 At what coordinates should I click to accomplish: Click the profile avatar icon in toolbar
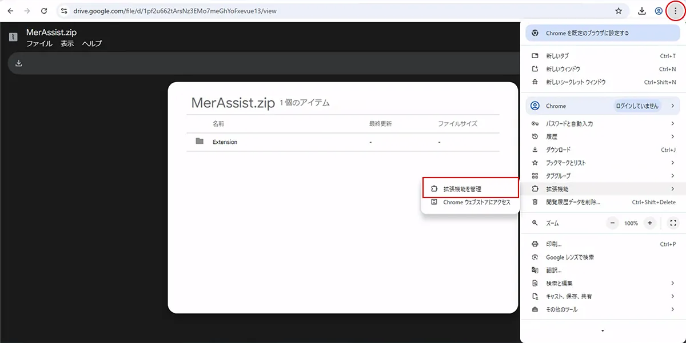659,11
